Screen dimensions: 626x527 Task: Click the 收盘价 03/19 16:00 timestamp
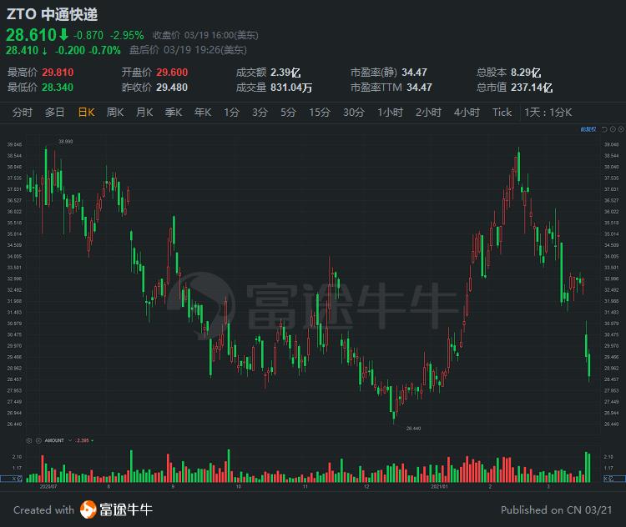pos(205,36)
